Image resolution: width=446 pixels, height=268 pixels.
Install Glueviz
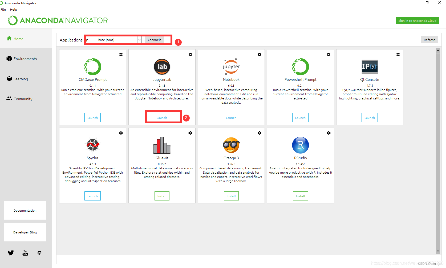click(162, 196)
